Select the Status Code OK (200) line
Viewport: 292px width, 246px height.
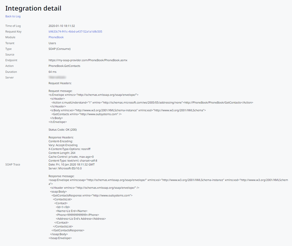62,130
